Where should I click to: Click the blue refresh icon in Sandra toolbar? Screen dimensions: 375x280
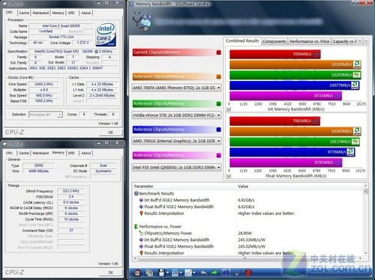pos(226,273)
